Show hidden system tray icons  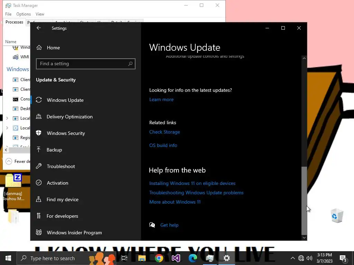[x=292, y=258]
